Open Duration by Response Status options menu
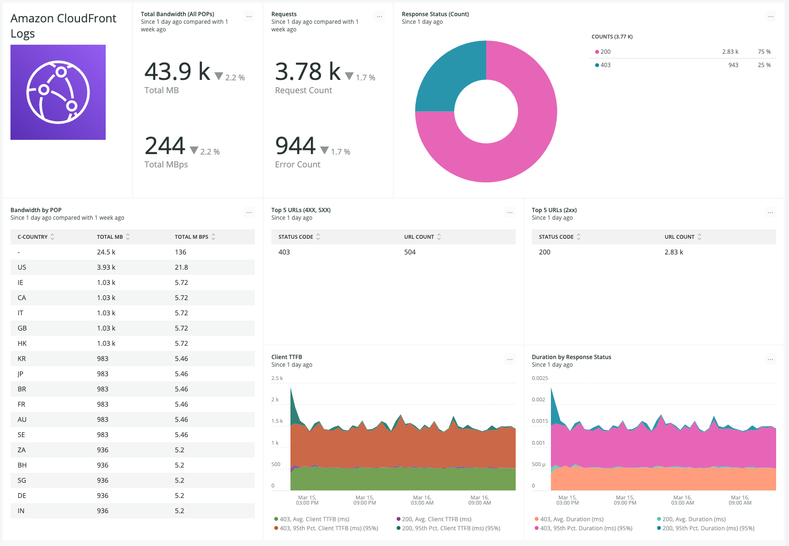 click(770, 360)
